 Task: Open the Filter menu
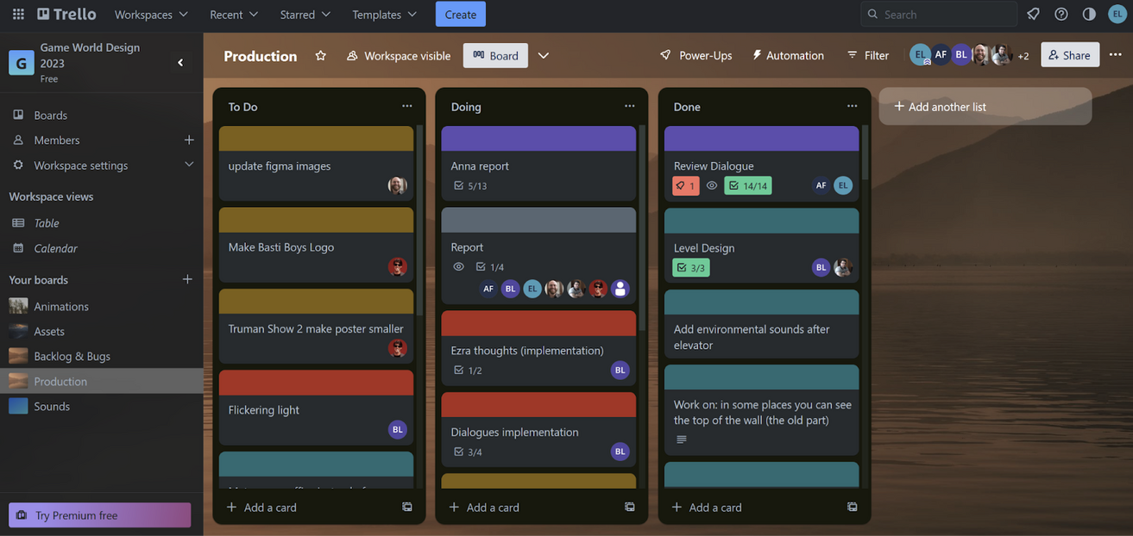(867, 55)
